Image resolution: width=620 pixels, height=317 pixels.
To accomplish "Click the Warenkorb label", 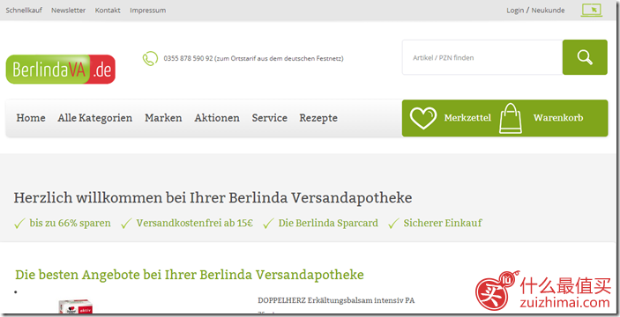I will (558, 118).
